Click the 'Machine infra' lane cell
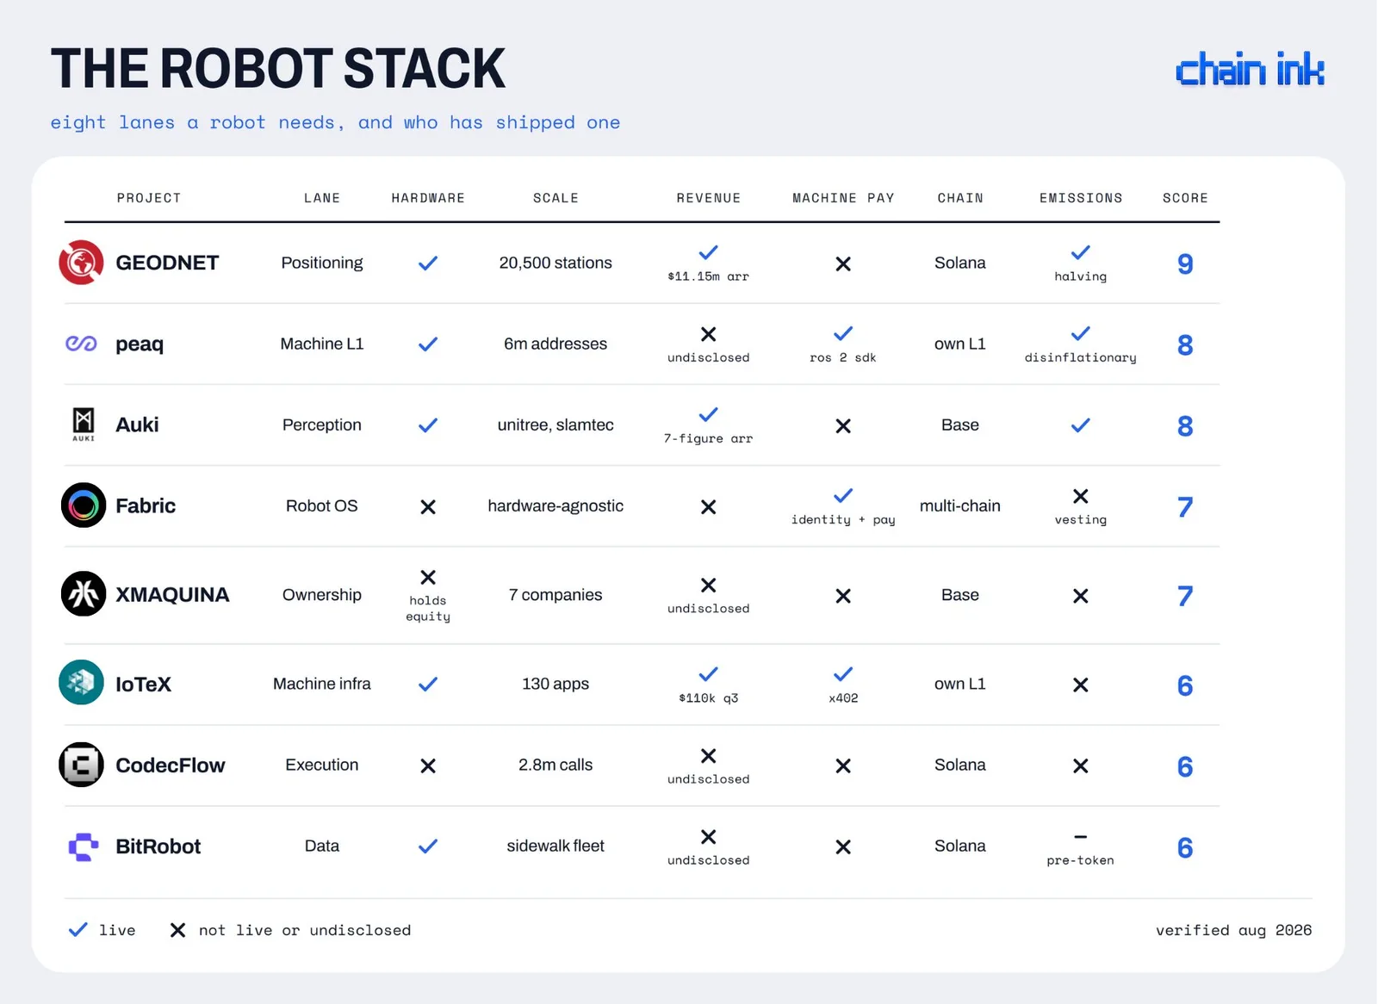This screenshot has width=1378, height=1004. tap(322, 684)
